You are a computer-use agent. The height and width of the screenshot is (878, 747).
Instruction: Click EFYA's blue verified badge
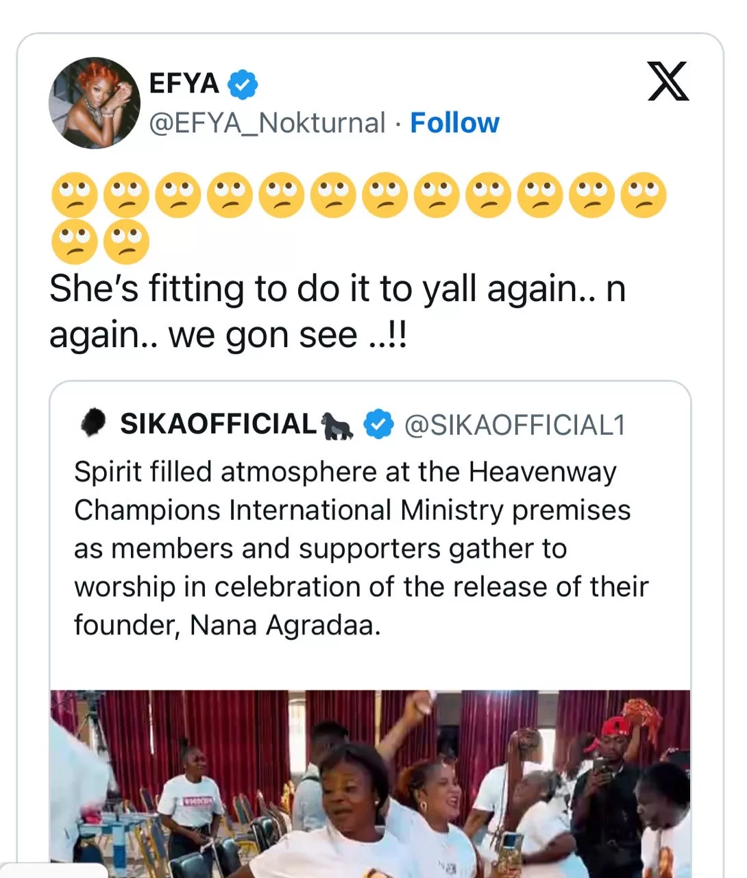243,84
